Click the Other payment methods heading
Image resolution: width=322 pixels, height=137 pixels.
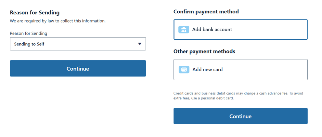[x=204, y=51]
